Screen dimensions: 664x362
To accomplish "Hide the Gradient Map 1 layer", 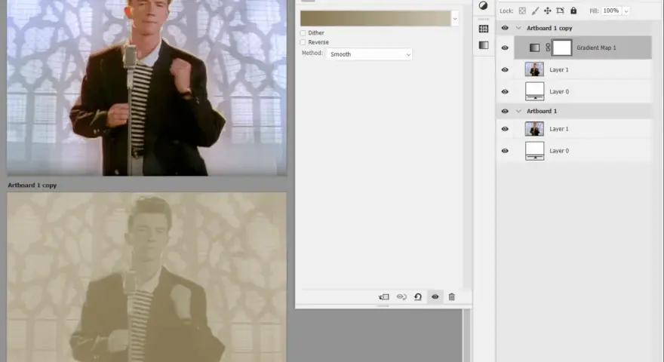I will coord(505,48).
